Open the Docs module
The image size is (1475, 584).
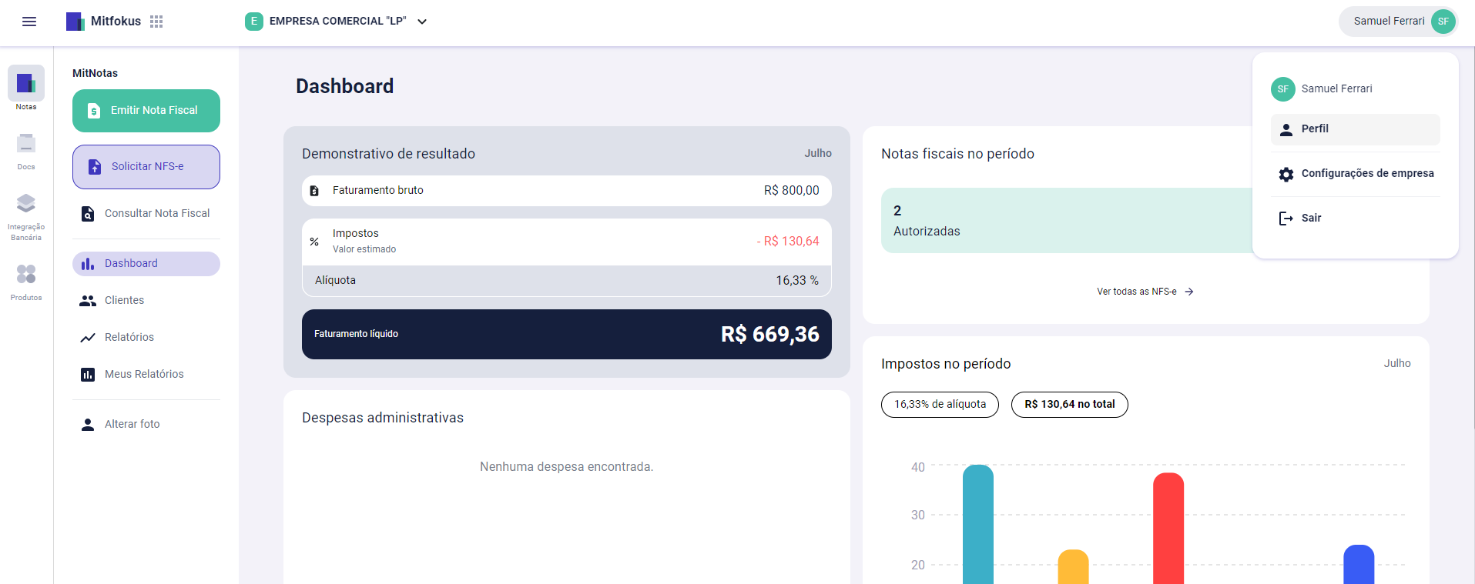tap(26, 151)
